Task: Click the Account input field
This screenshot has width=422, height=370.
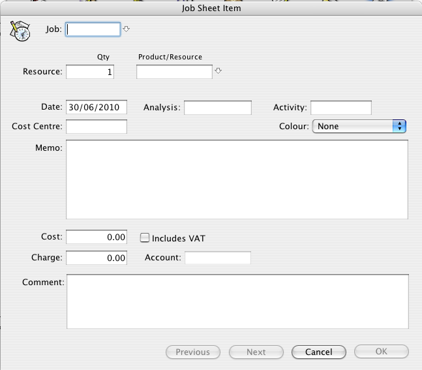Action: coord(218,258)
